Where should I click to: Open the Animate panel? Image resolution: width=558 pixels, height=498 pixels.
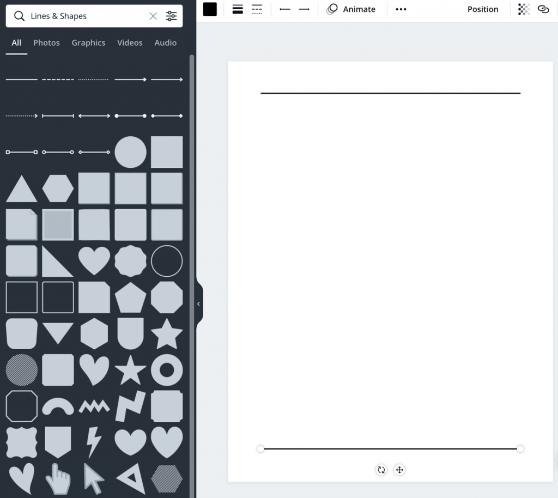point(351,9)
